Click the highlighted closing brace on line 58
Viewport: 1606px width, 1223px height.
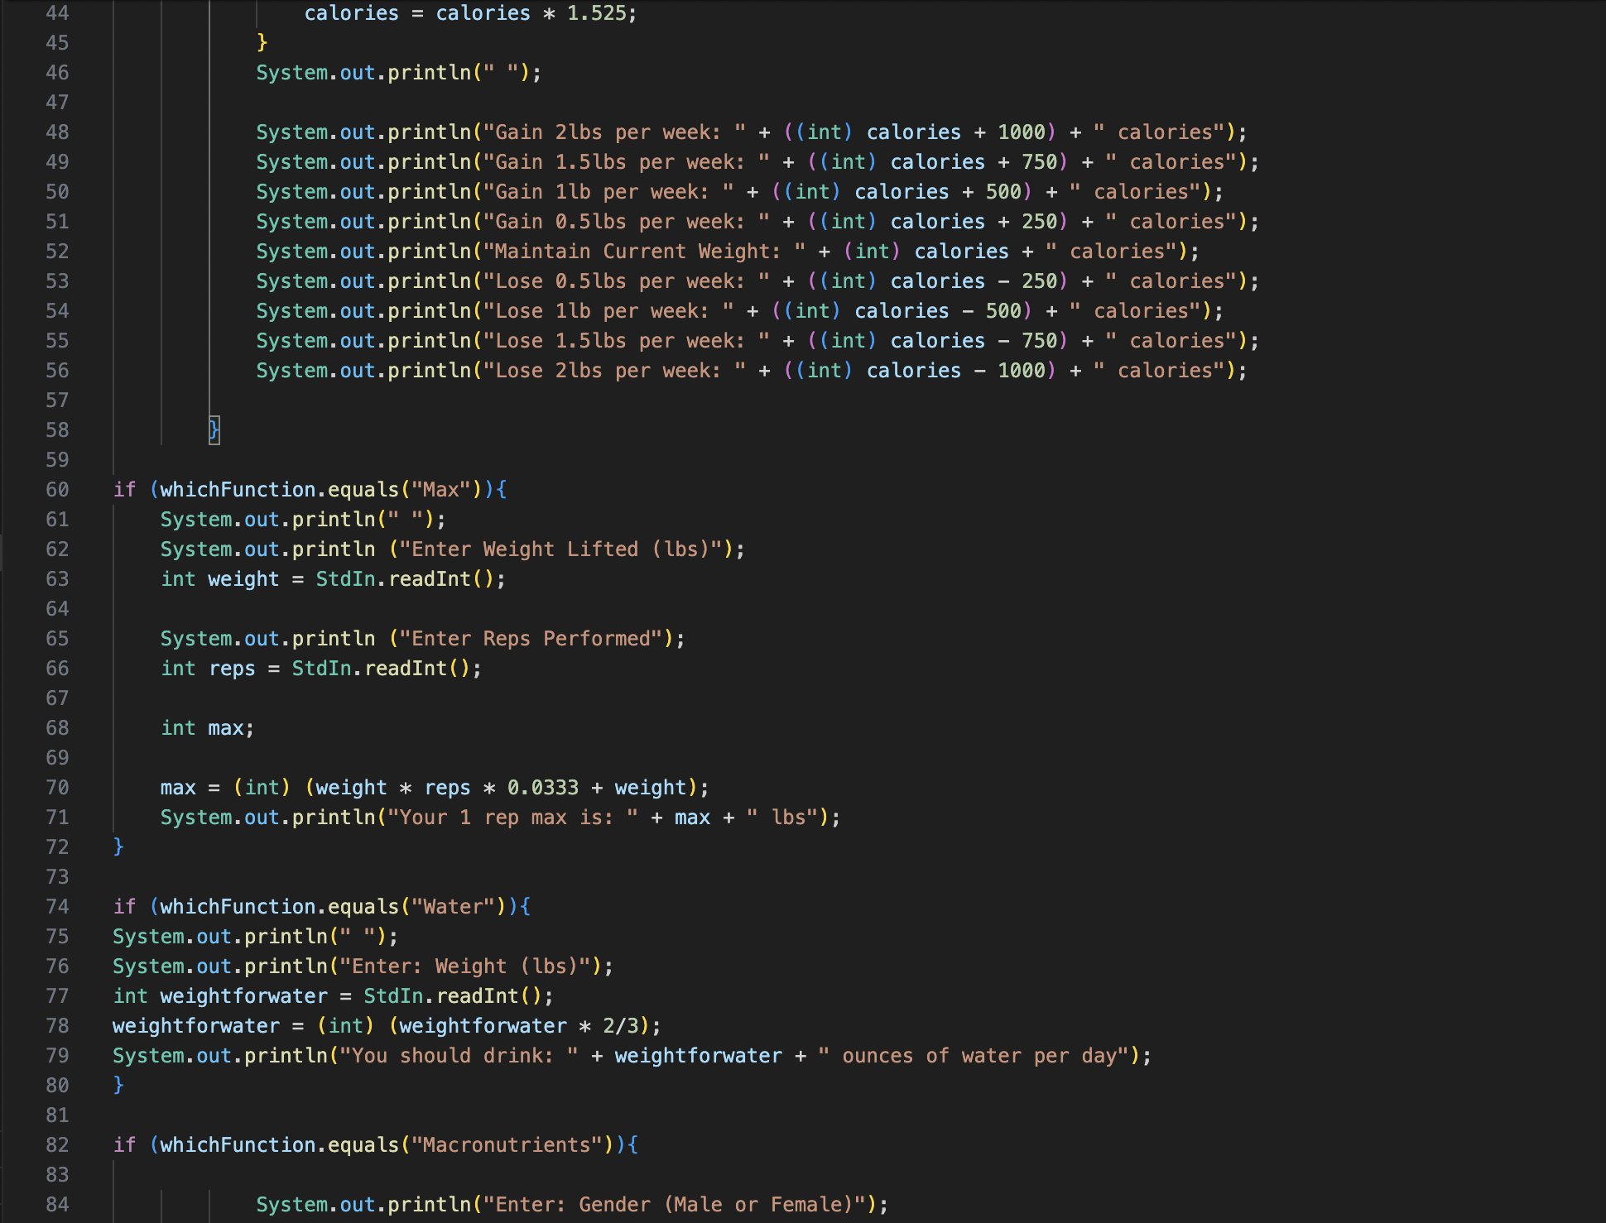tap(214, 429)
